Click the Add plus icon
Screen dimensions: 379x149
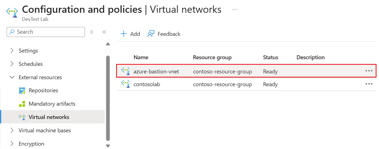[123, 34]
